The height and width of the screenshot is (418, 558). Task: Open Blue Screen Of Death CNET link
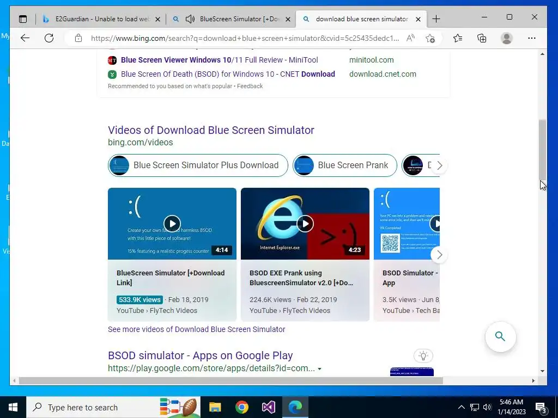click(x=228, y=74)
